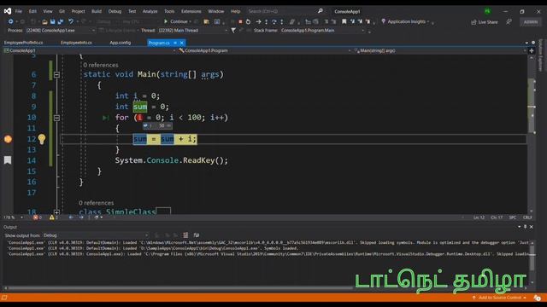Image resolution: width=547 pixels, height=307 pixels.
Task: Select the Program.cs tab
Action: tap(159, 43)
